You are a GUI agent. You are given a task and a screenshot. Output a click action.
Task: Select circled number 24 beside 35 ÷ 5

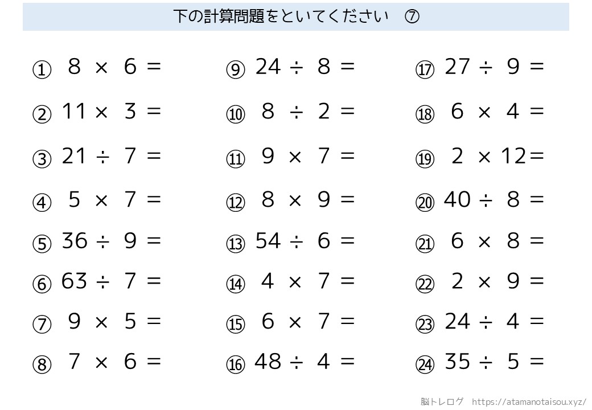tap(425, 364)
